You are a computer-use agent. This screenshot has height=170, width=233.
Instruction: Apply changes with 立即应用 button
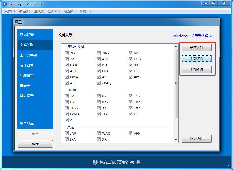[196, 139]
